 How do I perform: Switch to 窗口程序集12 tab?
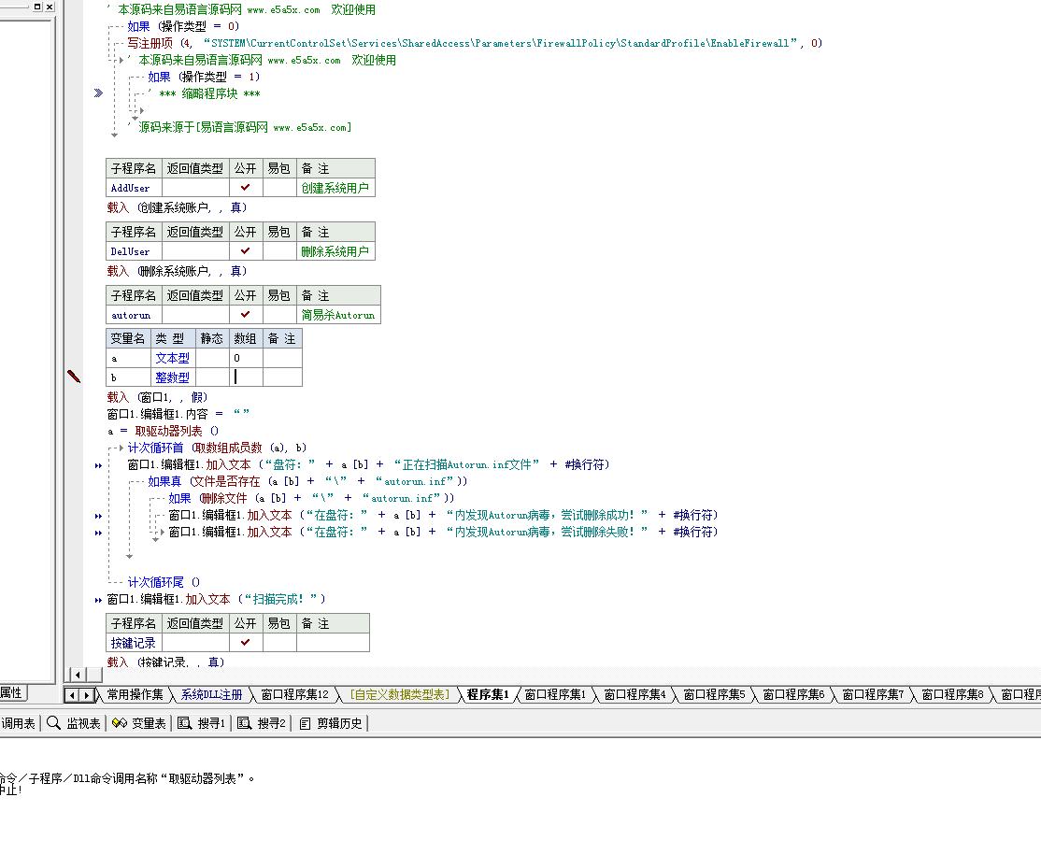pyautogui.click(x=294, y=694)
